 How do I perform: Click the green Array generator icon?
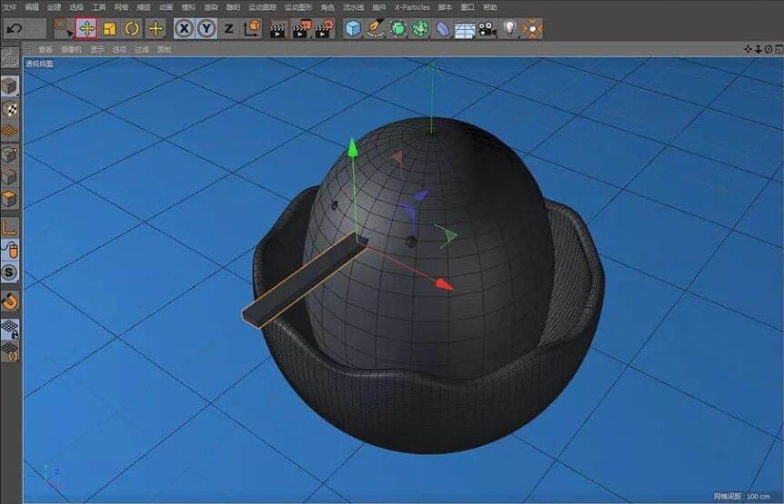(x=420, y=28)
